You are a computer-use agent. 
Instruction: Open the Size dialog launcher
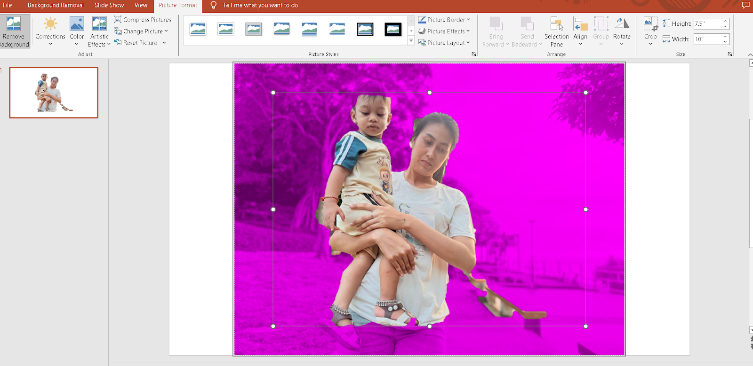[x=730, y=54]
